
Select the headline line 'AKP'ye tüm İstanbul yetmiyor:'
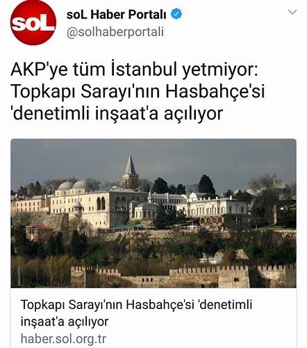134,70
